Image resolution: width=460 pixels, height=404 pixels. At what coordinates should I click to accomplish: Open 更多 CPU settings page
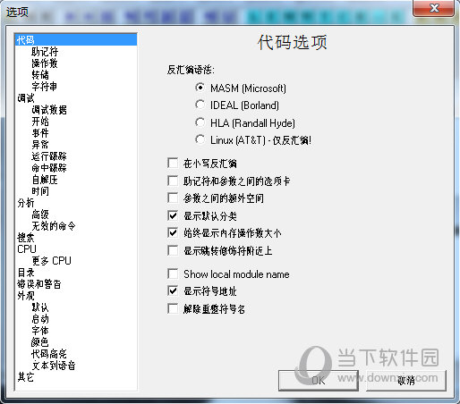(52, 261)
